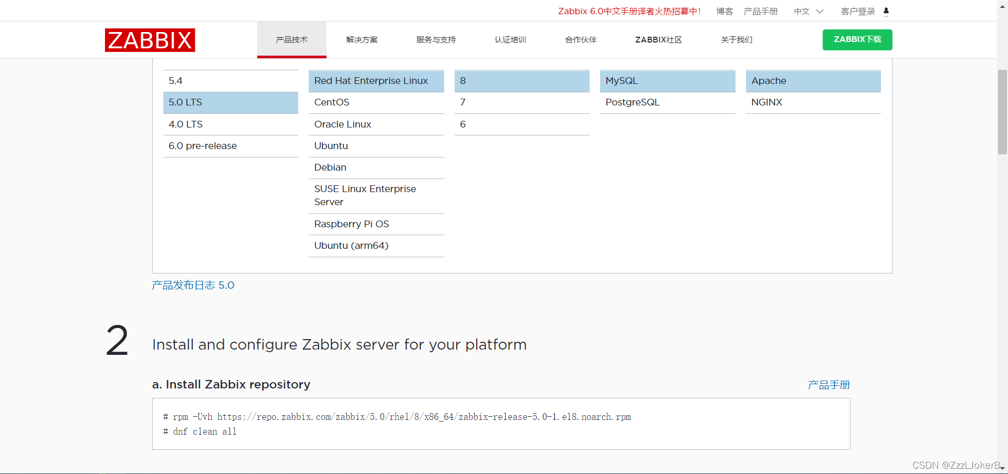1008x474 pixels.
Task: Select Red Hat Enterprise Linux distribution
Action: tap(376, 81)
